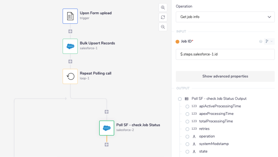Click the systemModstamp output label
Screen dimensions: 278x157
click(214, 144)
